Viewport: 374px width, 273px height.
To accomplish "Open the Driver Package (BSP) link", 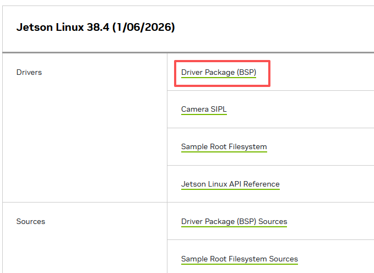I will coord(219,73).
